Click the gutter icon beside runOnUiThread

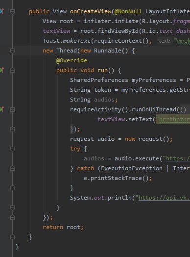click(x=1, y=109)
